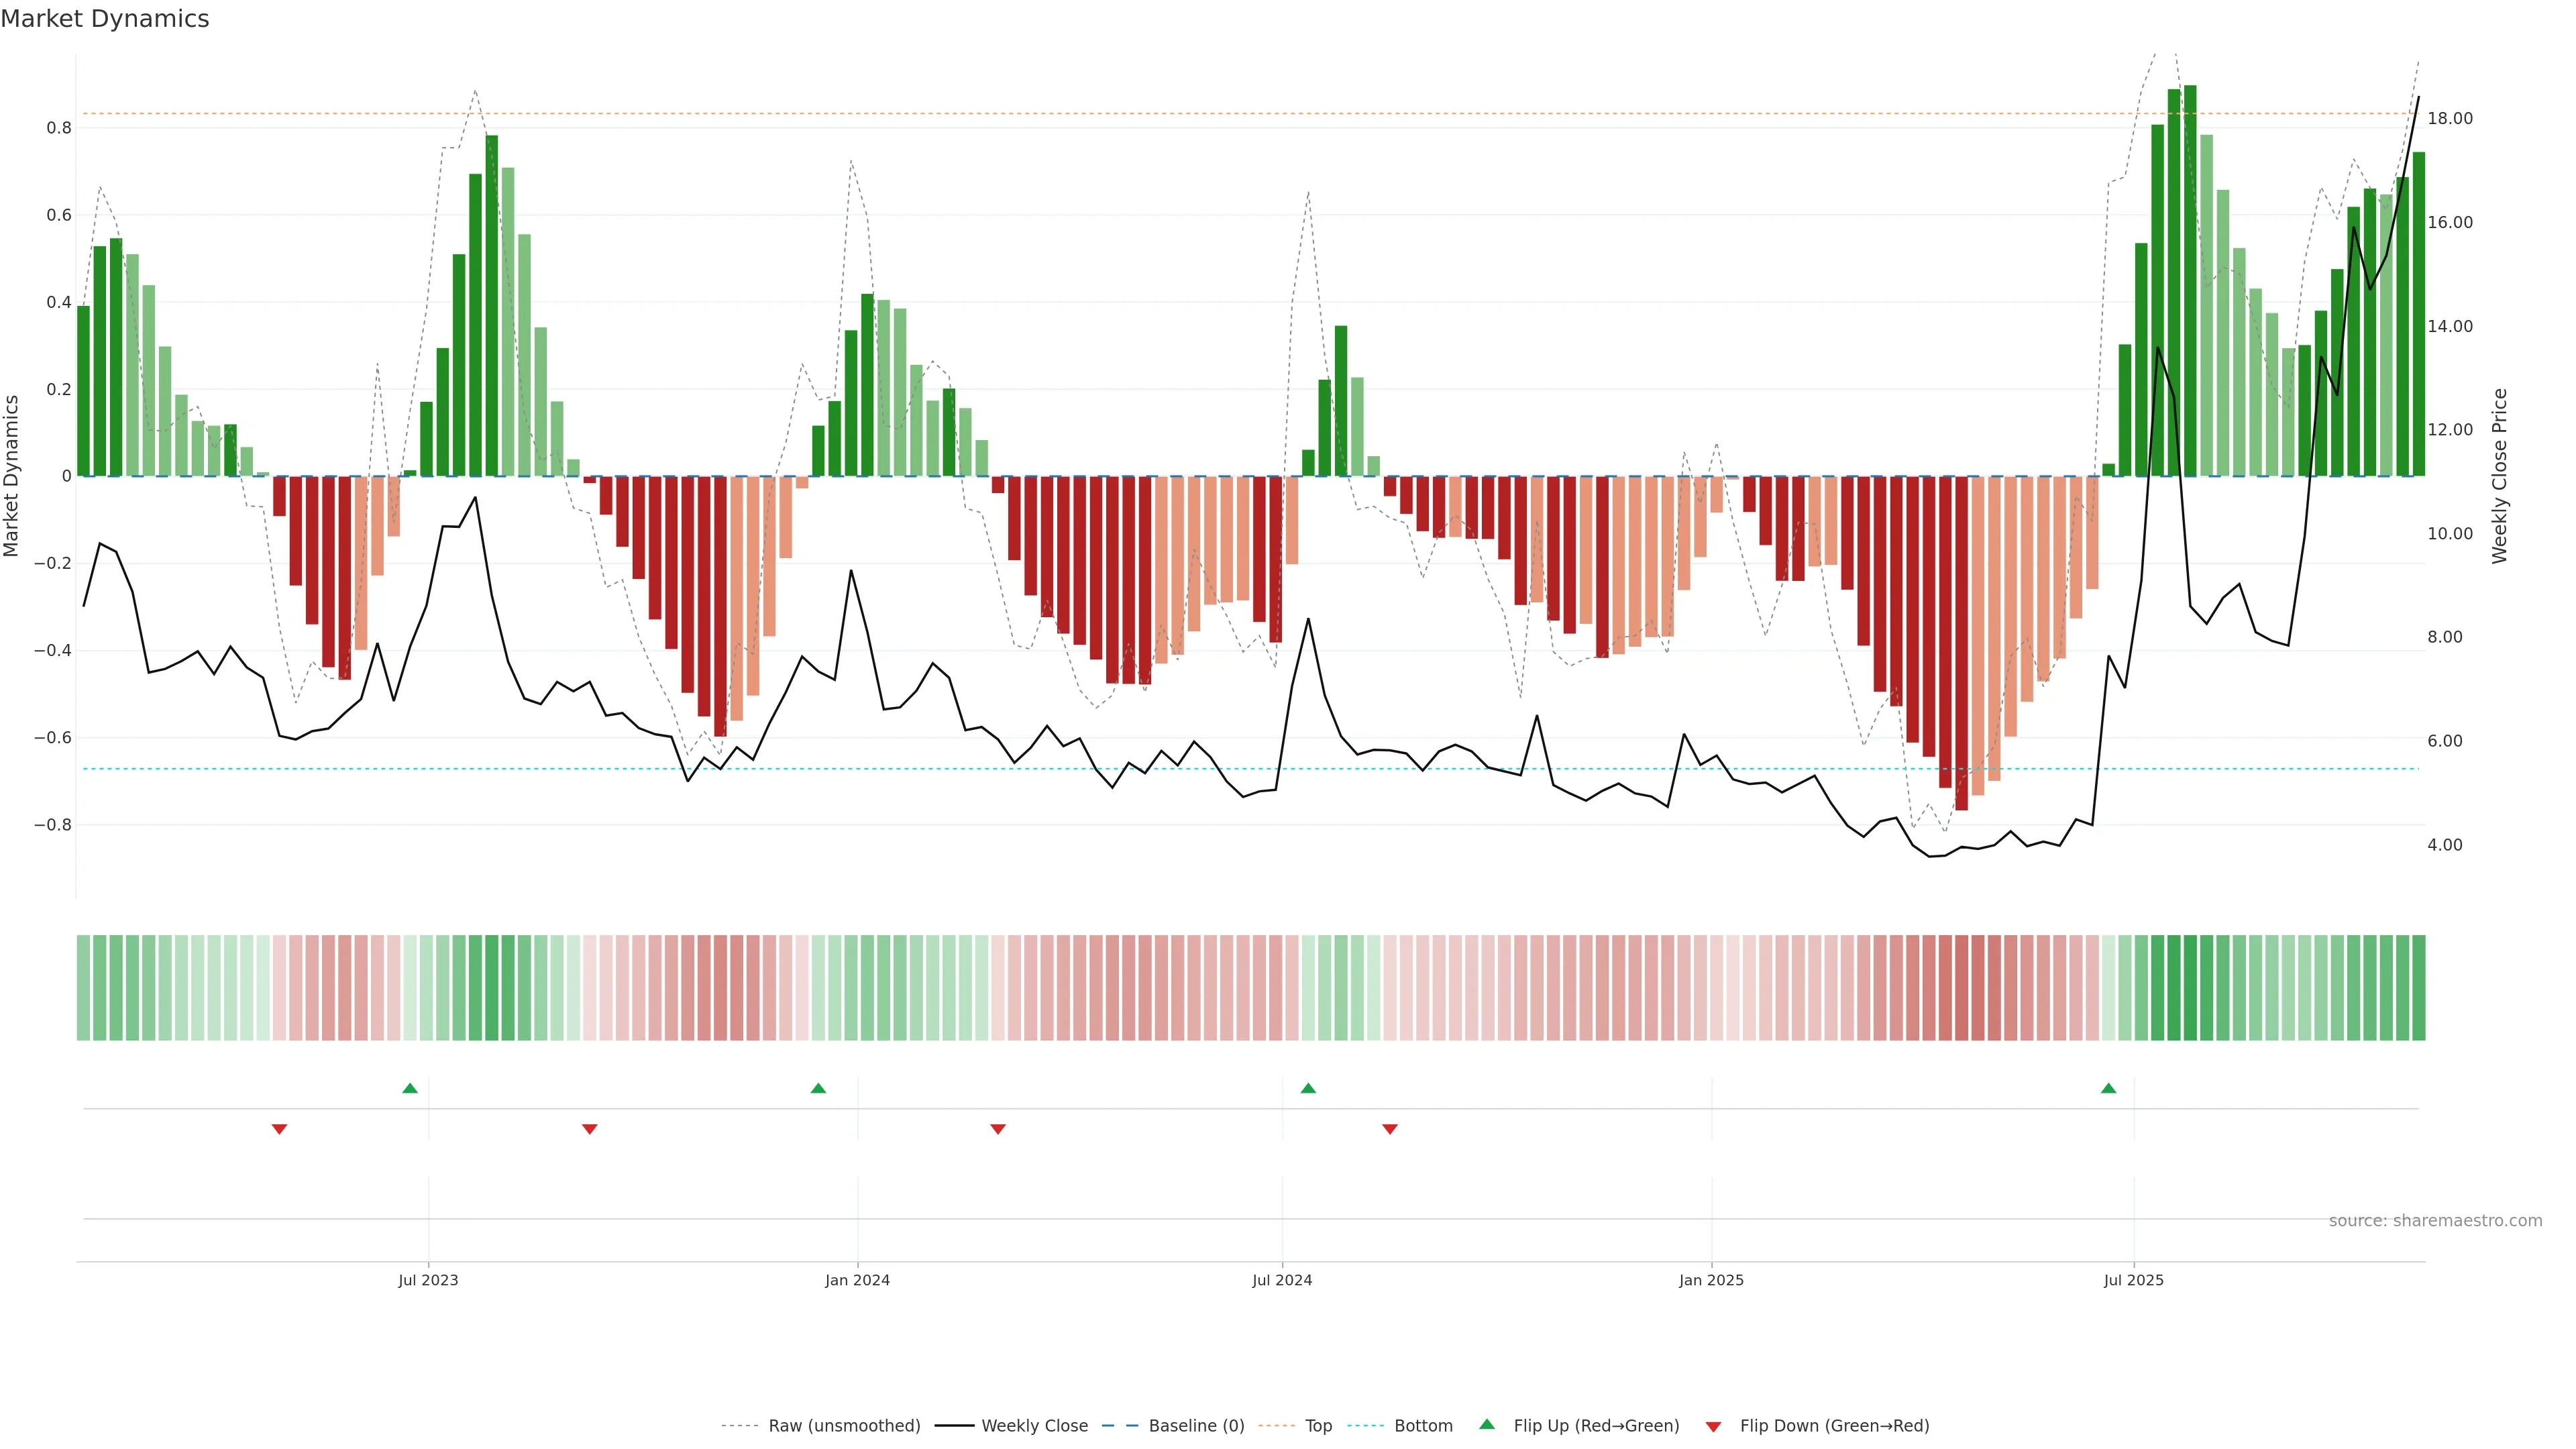Viewport: 2576px width, 1449px height.
Task: Click the green flip-up marker before Jul 2025
Action: [2108, 1088]
